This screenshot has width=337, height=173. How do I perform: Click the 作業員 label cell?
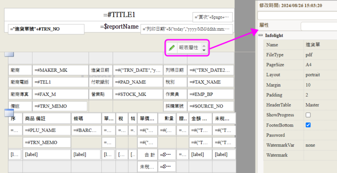pyautogui.click(x=175, y=94)
